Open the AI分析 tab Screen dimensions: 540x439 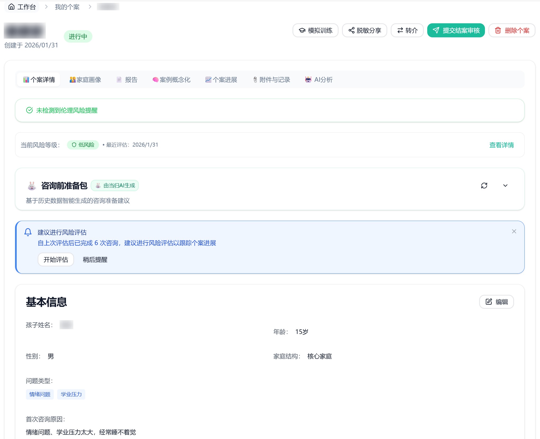pos(319,80)
